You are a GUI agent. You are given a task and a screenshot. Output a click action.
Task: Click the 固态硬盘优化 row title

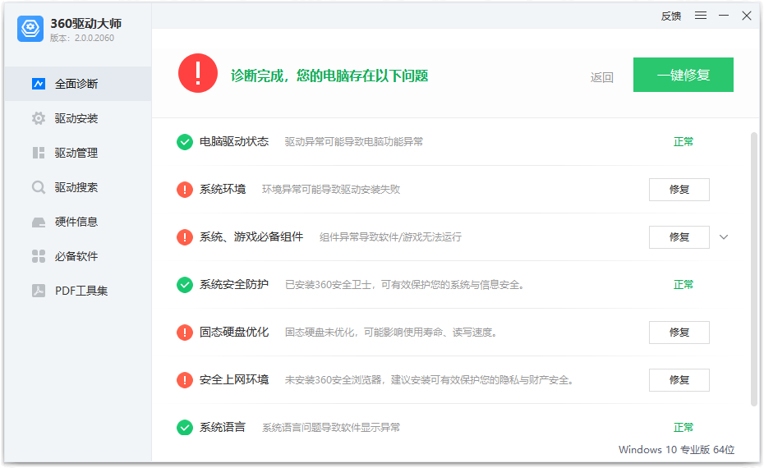234,333
